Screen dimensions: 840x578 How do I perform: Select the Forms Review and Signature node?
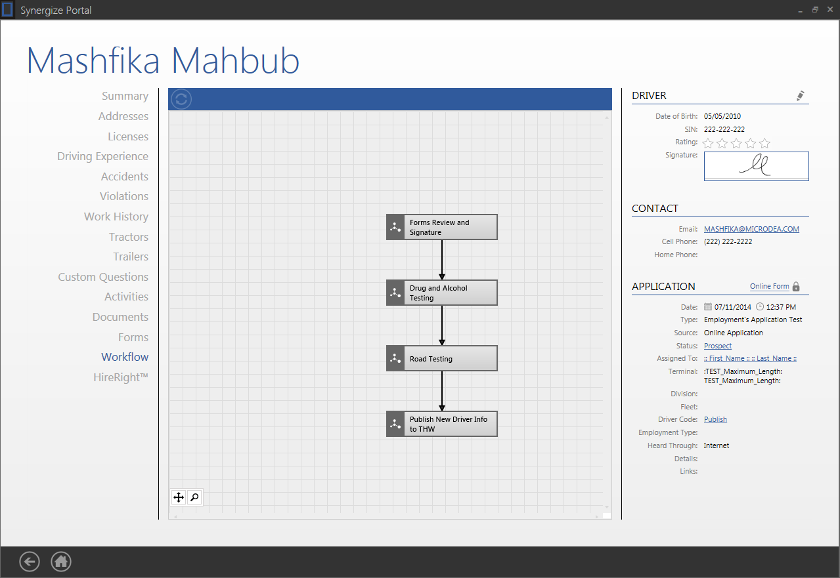(441, 227)
